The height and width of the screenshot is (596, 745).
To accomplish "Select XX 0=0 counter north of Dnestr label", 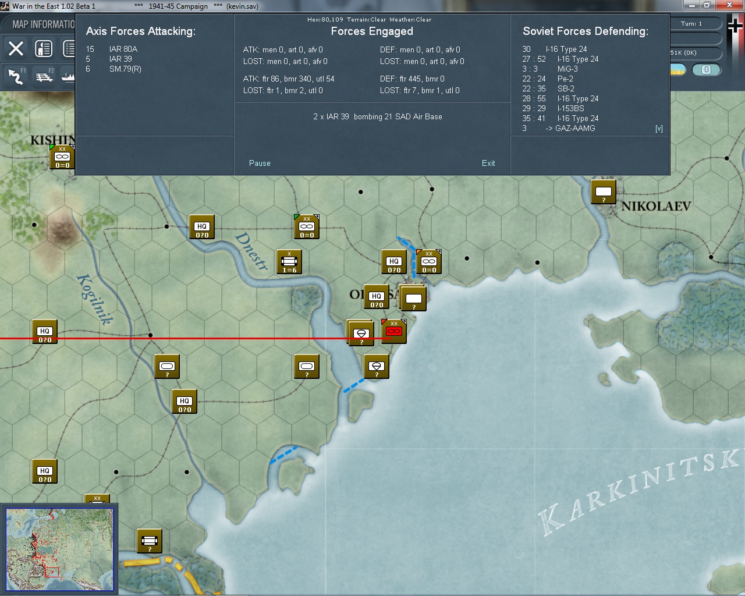I will (x=307, y=227).
